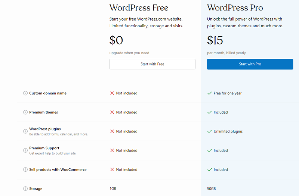The width and height of the screenshot is (299, 196).
Task: Click green check in WooCommerce Pro column
Action: [210, 169]
